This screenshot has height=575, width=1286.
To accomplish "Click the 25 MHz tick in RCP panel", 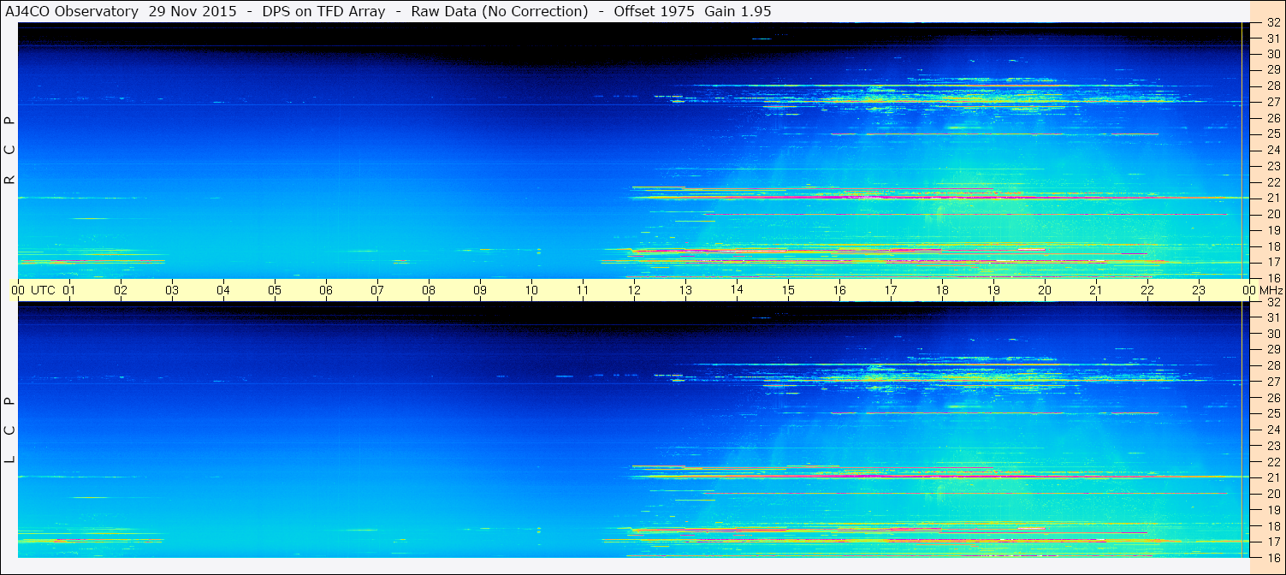I will click(1272, 133).
